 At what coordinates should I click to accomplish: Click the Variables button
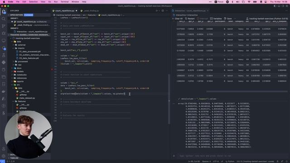216,19
